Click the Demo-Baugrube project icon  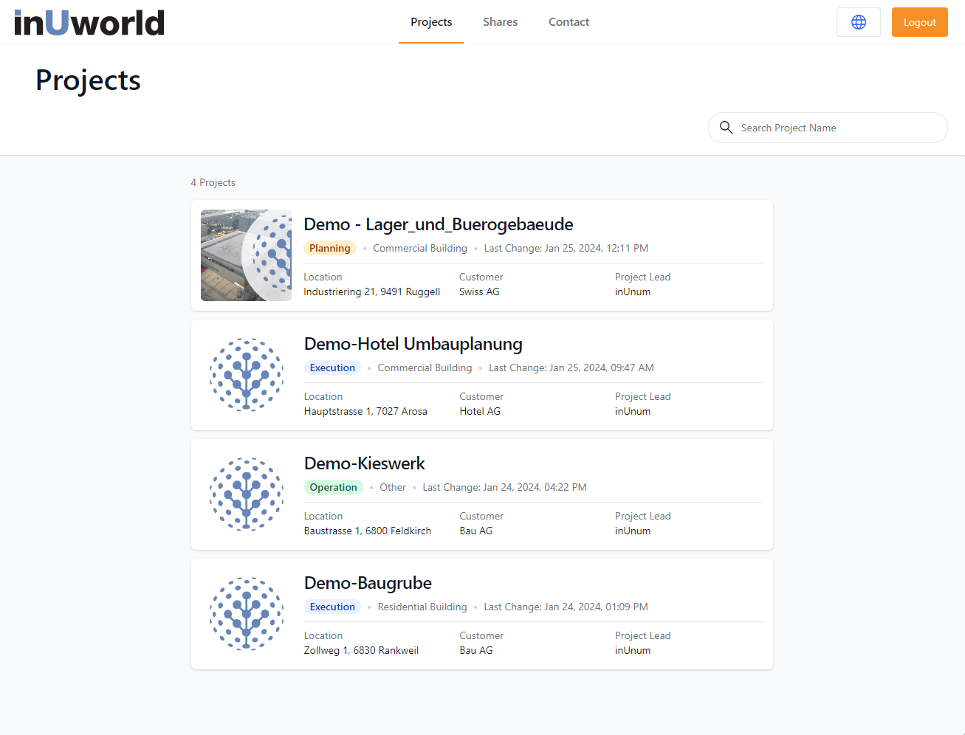[x=247, y=614]
